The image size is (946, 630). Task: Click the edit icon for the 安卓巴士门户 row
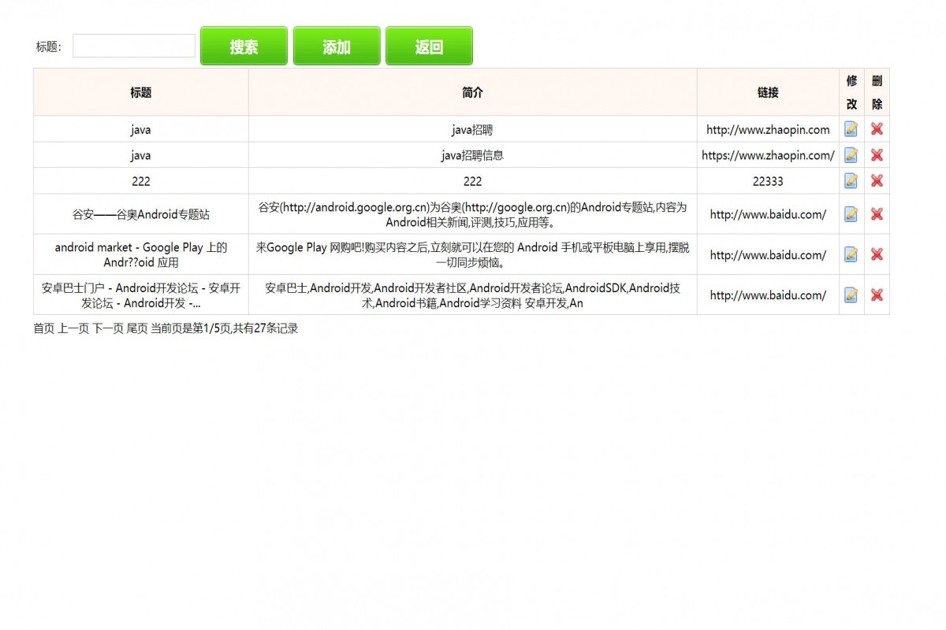coord(851,295)
